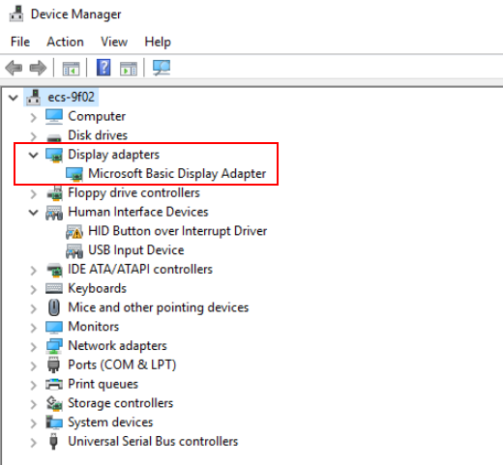The height and width of the screenshot is (465, 503).
Task: Collapse the Human Interface Devices node
Action: (33, 213)
